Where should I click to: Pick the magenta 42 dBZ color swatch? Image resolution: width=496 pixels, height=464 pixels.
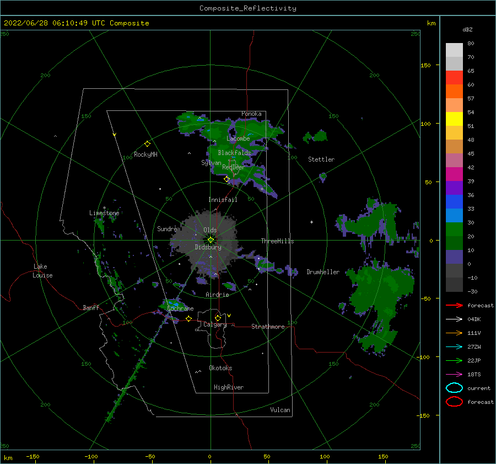coord(454,174)
